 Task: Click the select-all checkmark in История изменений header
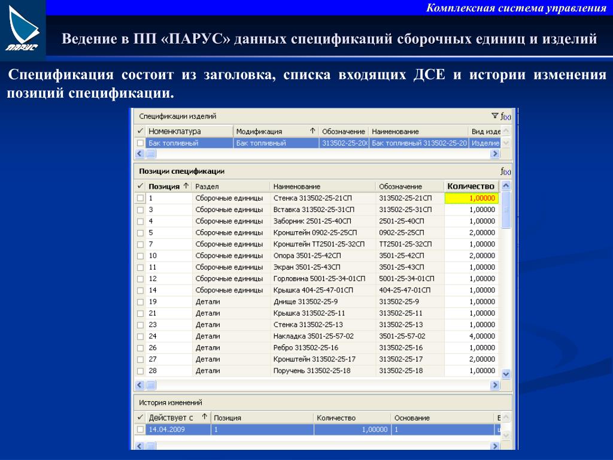pyautogui.click(x=140, y=417)
